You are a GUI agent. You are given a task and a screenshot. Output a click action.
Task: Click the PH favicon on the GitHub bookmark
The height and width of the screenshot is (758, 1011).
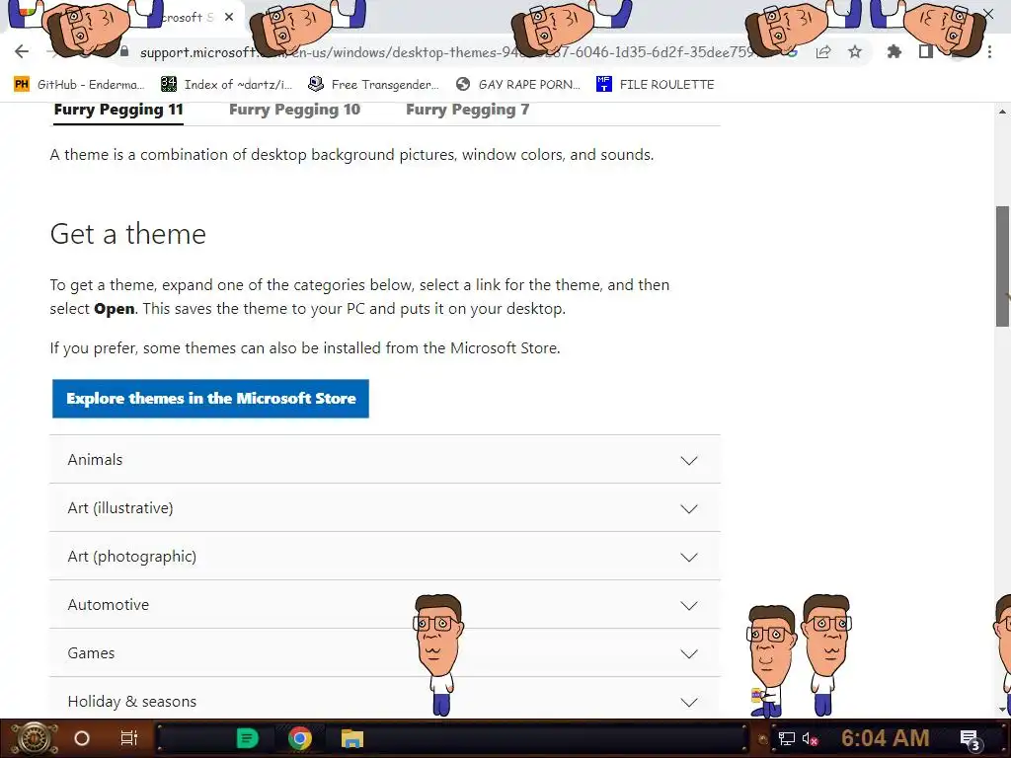[22, 85]
